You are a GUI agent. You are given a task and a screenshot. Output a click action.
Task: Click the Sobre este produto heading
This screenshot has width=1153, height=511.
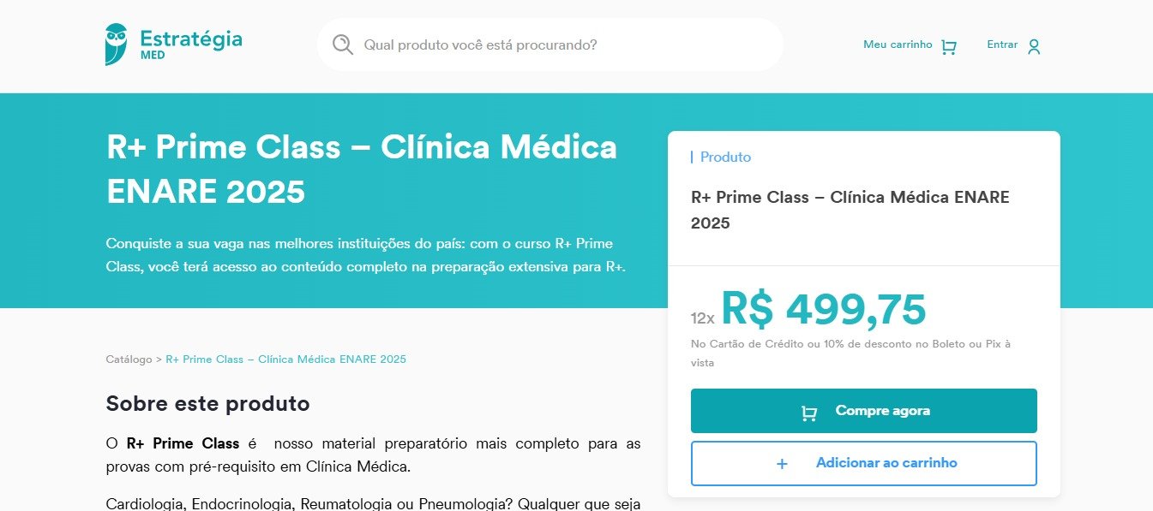pos(207,403)
